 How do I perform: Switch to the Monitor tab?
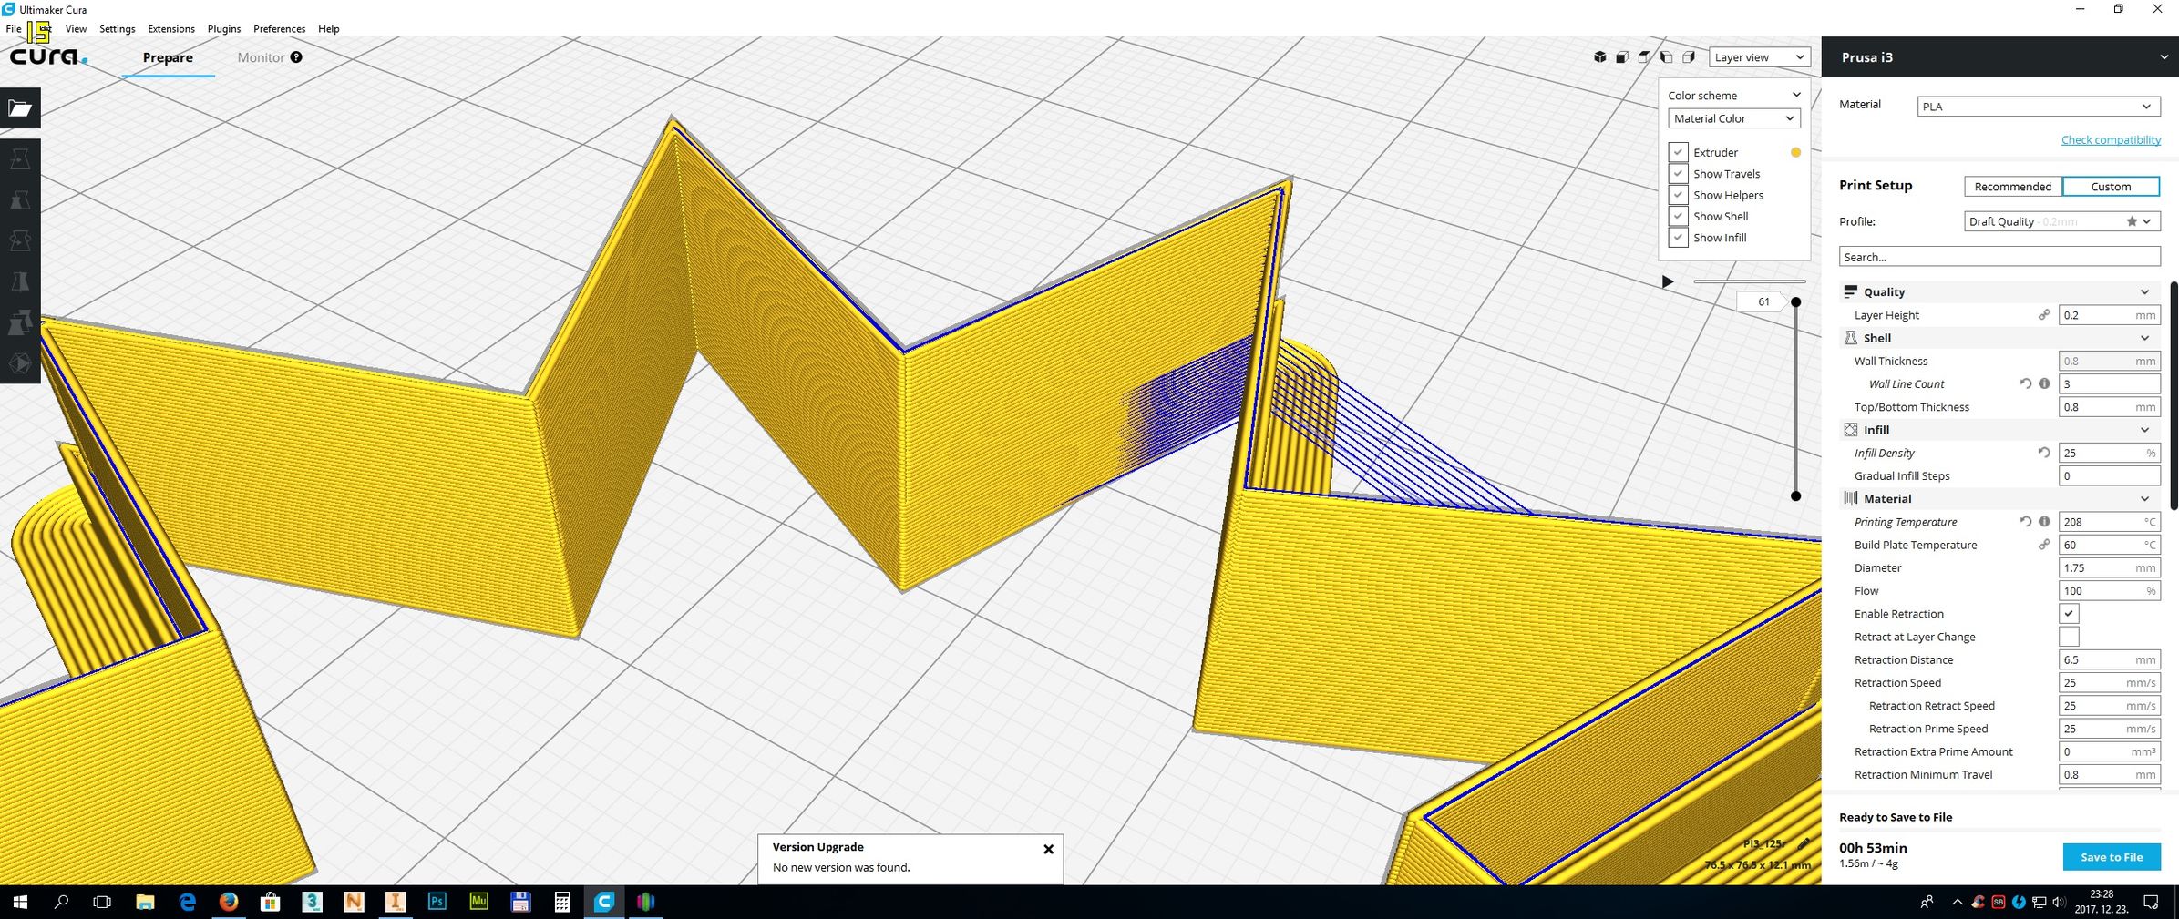tap(261, 57)
